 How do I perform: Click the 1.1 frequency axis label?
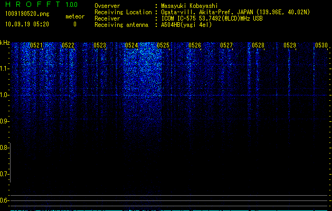[4, 69]
